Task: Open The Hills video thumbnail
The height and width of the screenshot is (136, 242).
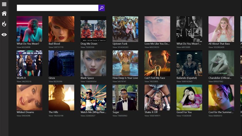Action: [62, 97]
